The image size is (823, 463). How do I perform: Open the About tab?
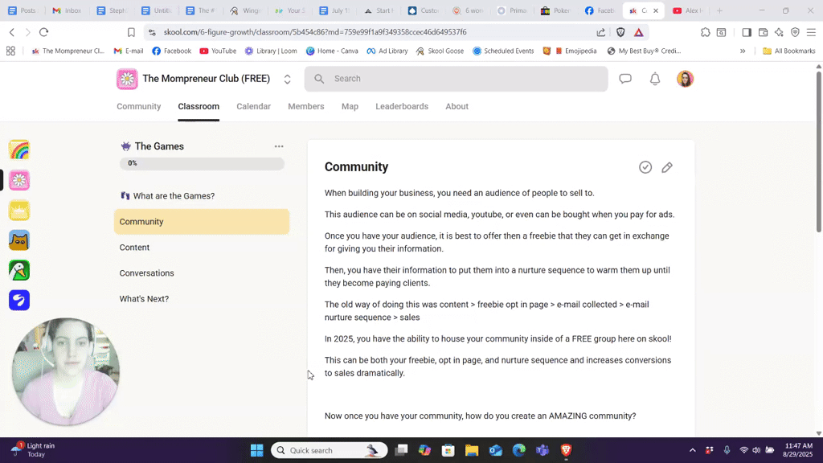tap(457, 107)
